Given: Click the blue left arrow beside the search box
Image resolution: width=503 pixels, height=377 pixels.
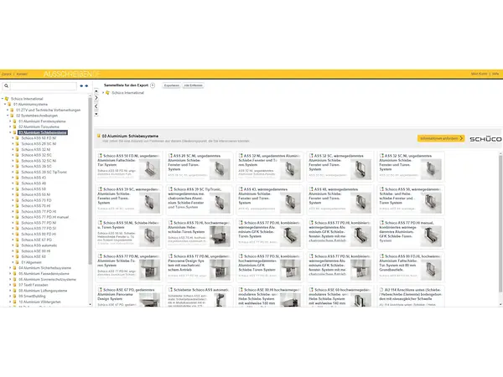Looking at the screenshot, I should pos(80,85).
